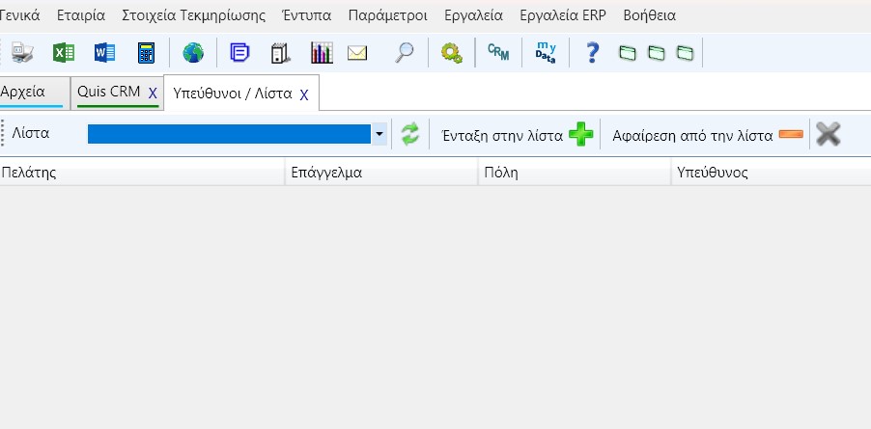Image resolution: width=871 pixels, height=429 pixels.
Task: Open the calculator tool icon
Action: point(146,53)
